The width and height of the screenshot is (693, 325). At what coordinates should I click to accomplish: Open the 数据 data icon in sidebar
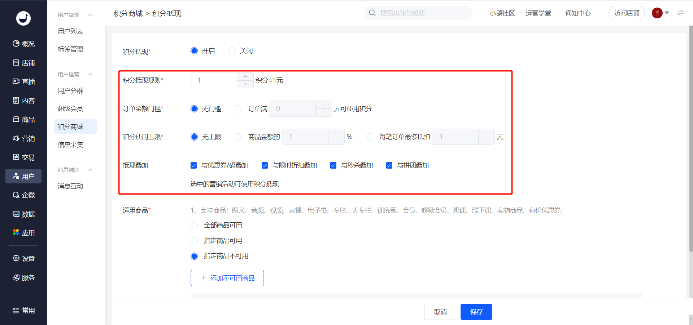16,214
